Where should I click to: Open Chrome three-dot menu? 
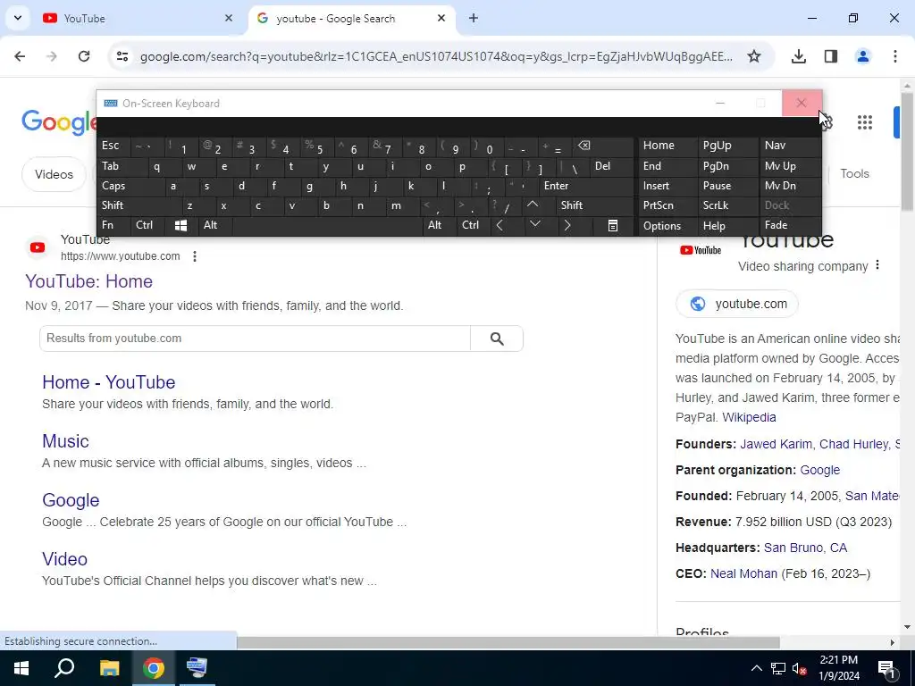click(x=894, y=56)
